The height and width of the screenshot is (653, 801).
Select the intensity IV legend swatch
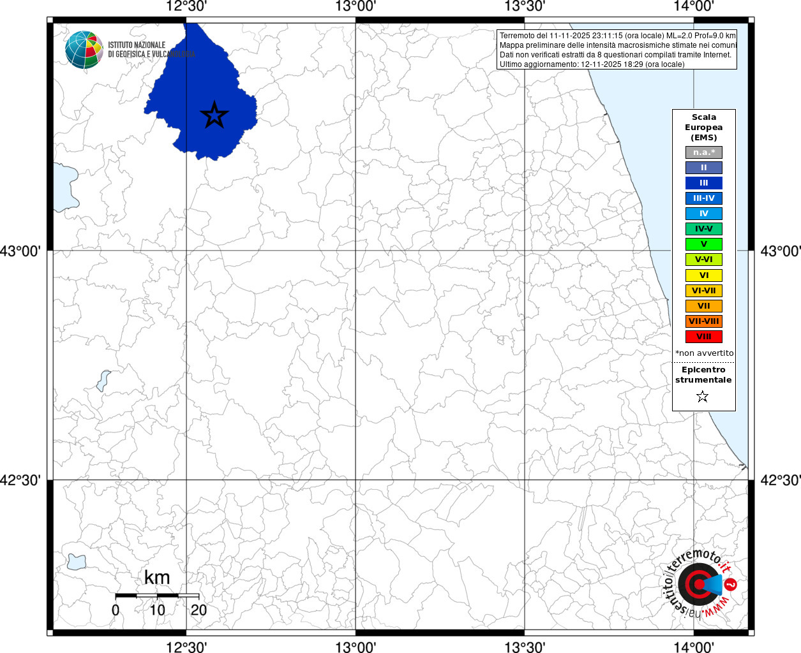[703, 214]
